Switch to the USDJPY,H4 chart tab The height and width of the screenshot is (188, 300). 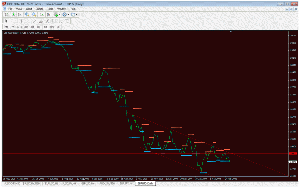(x=70, y=183)
